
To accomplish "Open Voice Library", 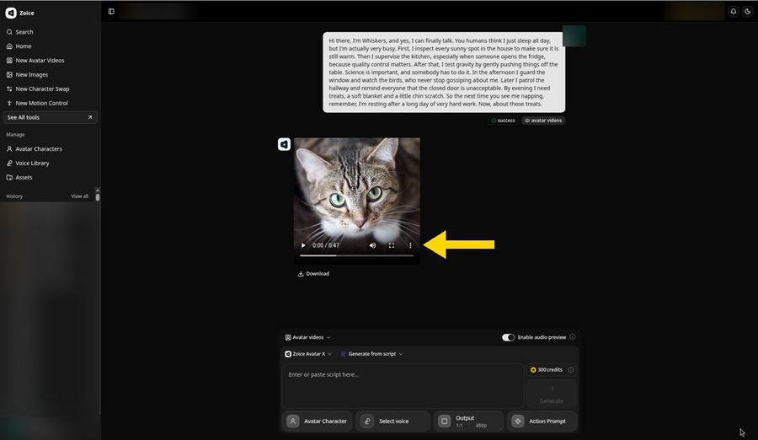I will [28, 164].
